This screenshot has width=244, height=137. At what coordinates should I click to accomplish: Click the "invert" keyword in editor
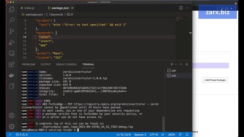46,41
